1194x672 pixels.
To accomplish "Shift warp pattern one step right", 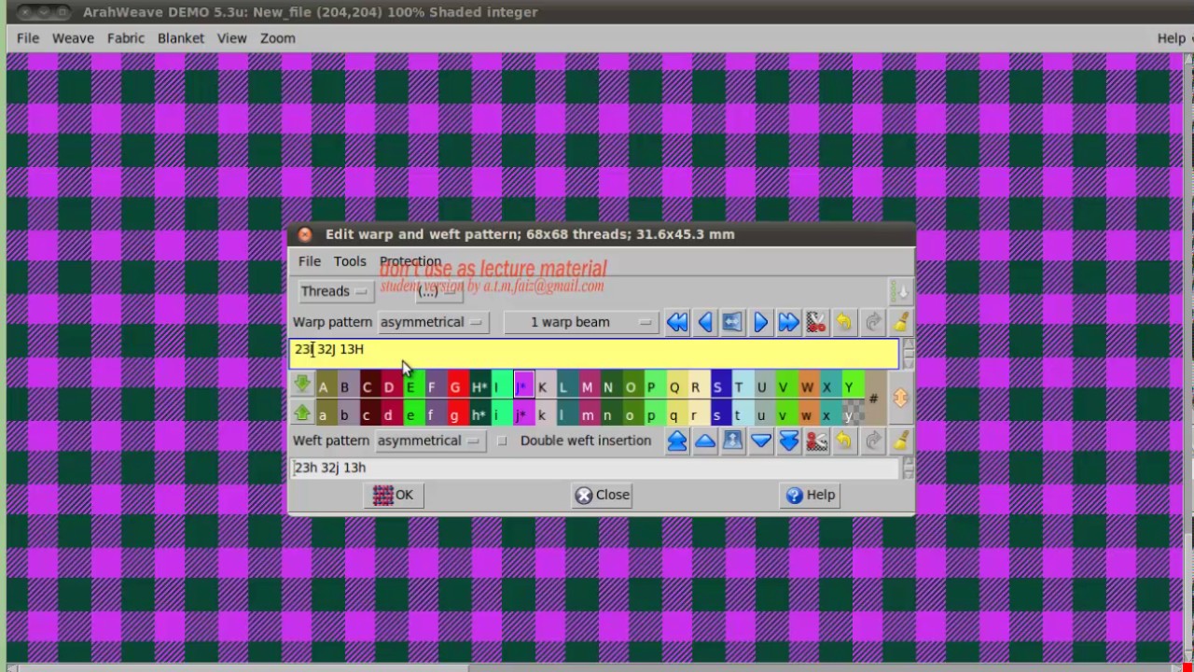I will (760, 322).
